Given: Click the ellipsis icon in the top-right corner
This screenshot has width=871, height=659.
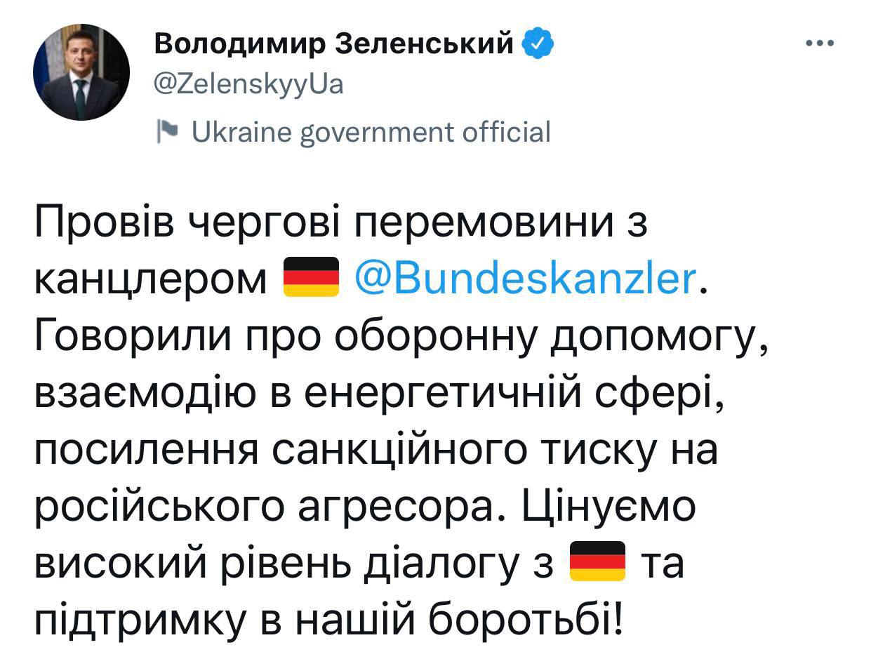Looking at the screenshot, I should tap(818, 41).
